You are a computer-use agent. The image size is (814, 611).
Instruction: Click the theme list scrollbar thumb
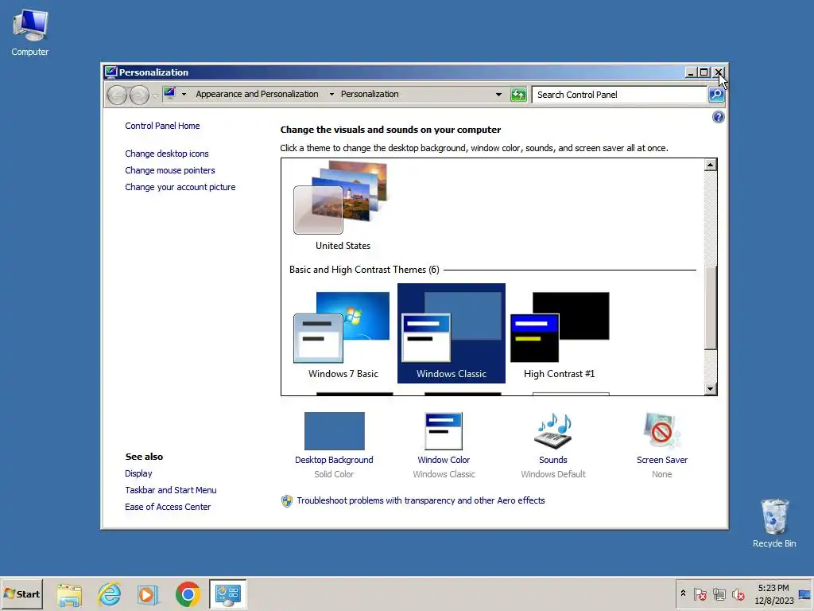point(710,307)
